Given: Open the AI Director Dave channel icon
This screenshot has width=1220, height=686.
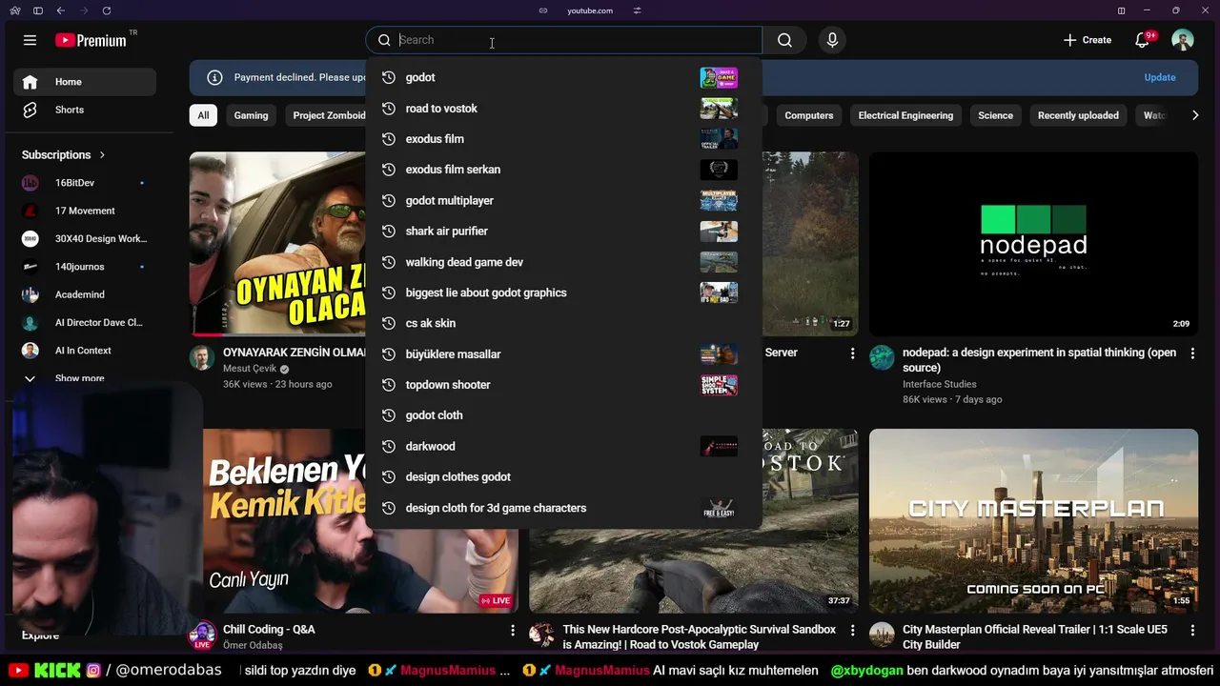Looking at the screenshot, I should [30, 322].
